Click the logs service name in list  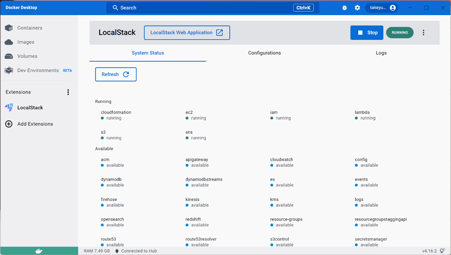tap(359, 200)
